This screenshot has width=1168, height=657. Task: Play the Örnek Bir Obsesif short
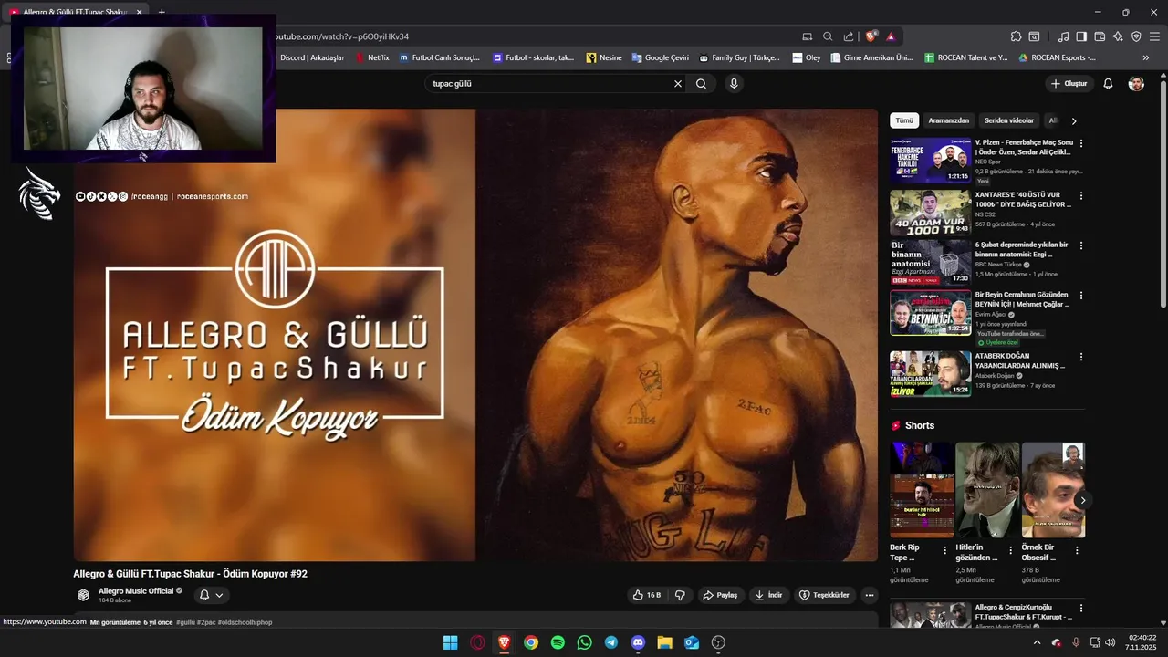click(1053, 490)
